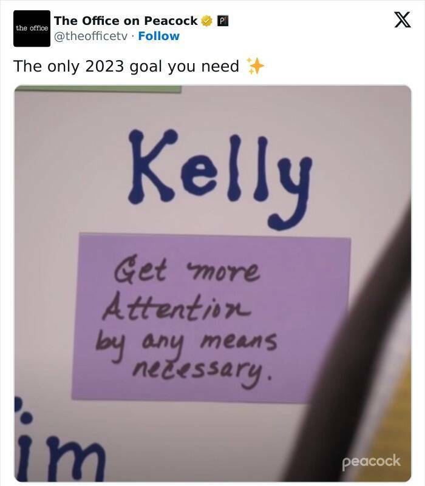Open the X logo link
This screenshot has width=425, height=486.
403,19
